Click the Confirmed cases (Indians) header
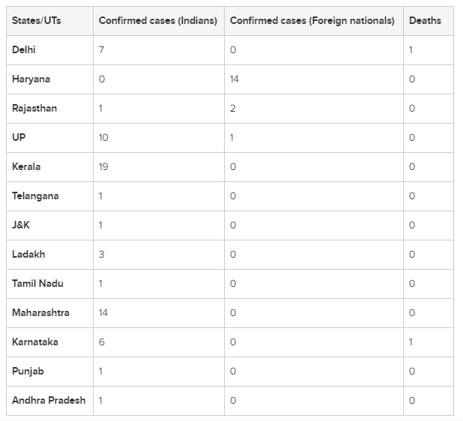 pyautogui.click(x=157, y=21)
